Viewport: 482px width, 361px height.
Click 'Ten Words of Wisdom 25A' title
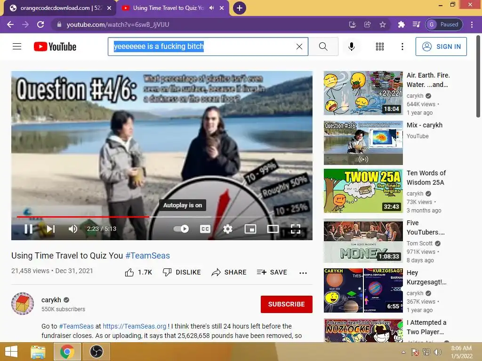[x=426, y=177]
